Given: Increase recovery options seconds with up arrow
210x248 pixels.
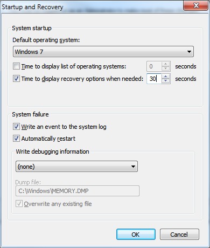Looking at the screenshot, I should pyautogui.click(x=165, y=77).
